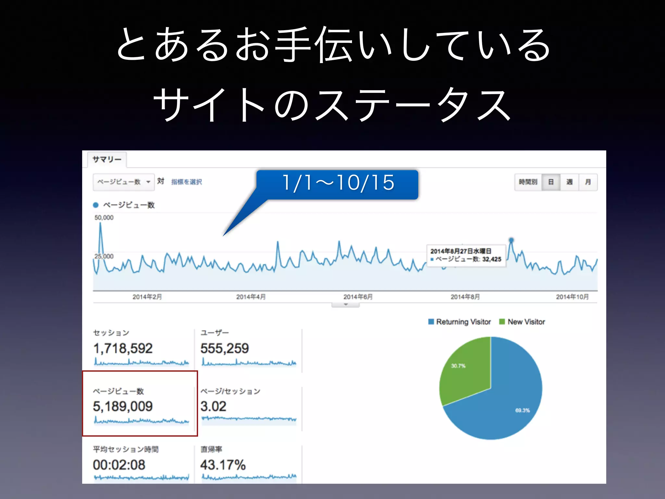Click the Returning Visitor blue legend swatch
This screenshot has width=665, height=499.
tap(431, 322)
